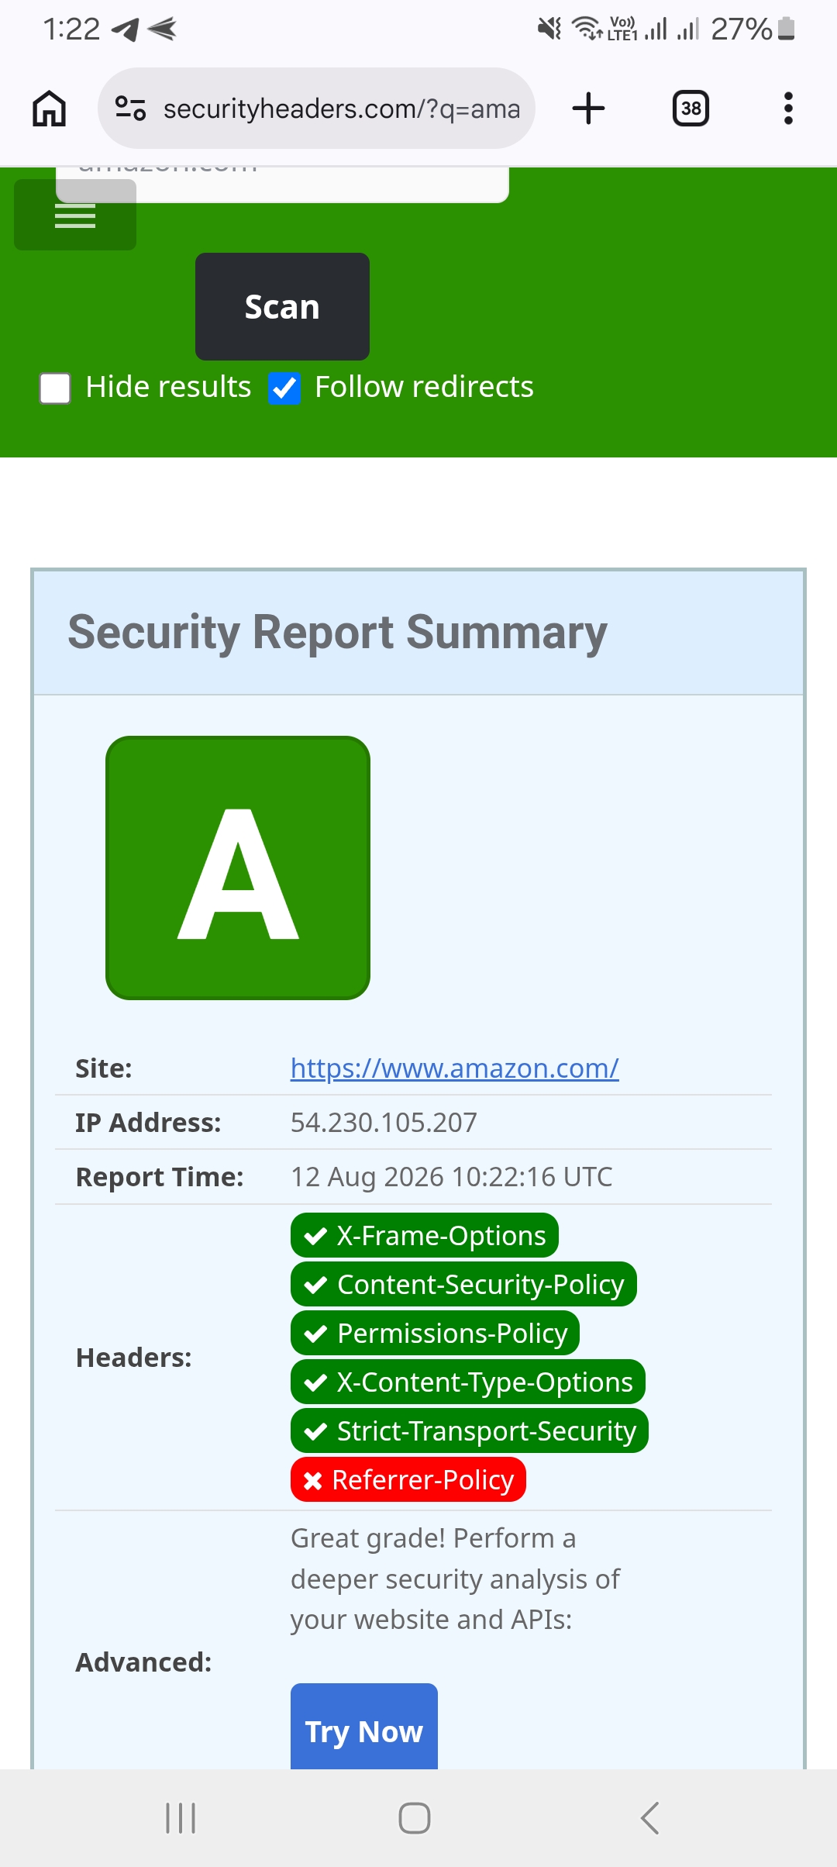The width and height of the screenshot is (837, 1867).
Task: Tap the browser home icon
Action: pyautogui.click(x=49, y=108)
